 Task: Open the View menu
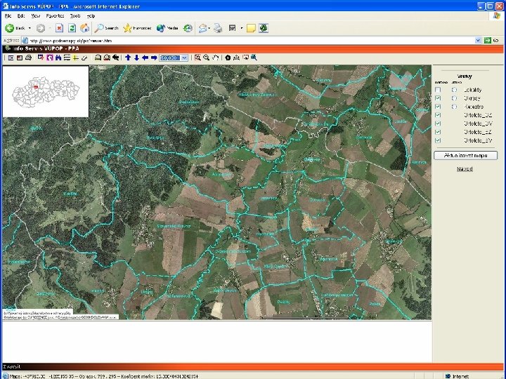pos(36,15)
